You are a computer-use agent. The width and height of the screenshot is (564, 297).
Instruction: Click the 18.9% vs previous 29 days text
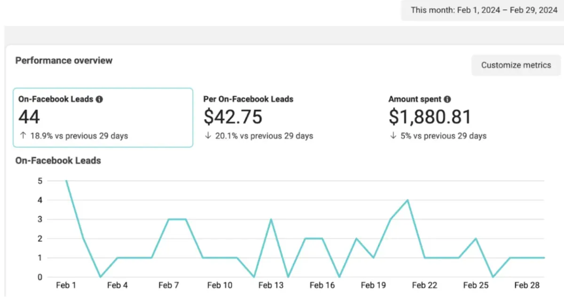coord(73,136)
